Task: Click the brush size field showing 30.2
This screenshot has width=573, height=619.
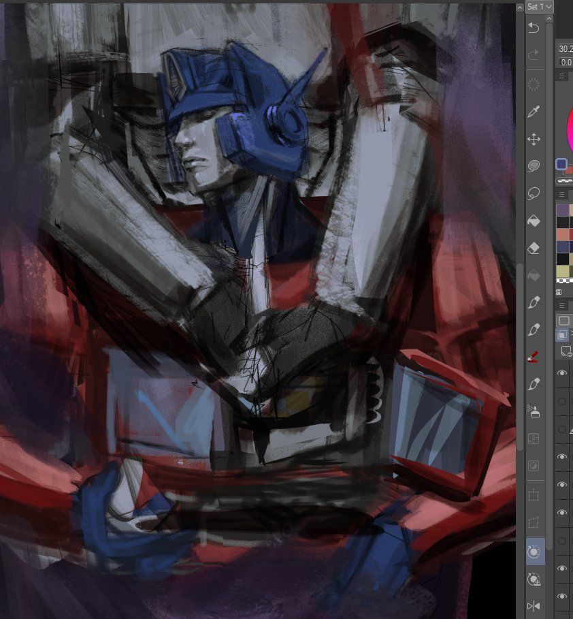Action: pos(566,48)
